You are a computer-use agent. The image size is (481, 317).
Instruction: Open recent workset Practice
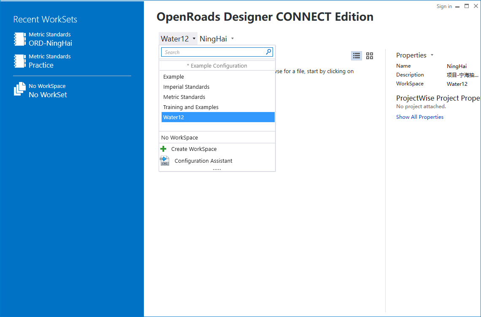pos(42,61)
